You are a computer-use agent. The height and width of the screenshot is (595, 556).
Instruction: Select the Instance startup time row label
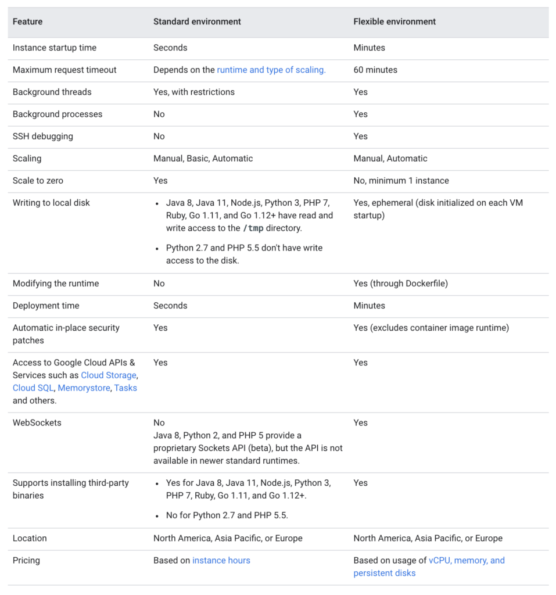tap(55, 48)
